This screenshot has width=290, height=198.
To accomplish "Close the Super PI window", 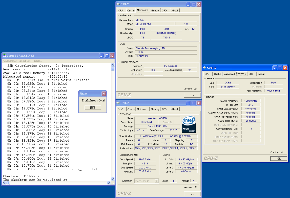I will (x=112, y=56).
